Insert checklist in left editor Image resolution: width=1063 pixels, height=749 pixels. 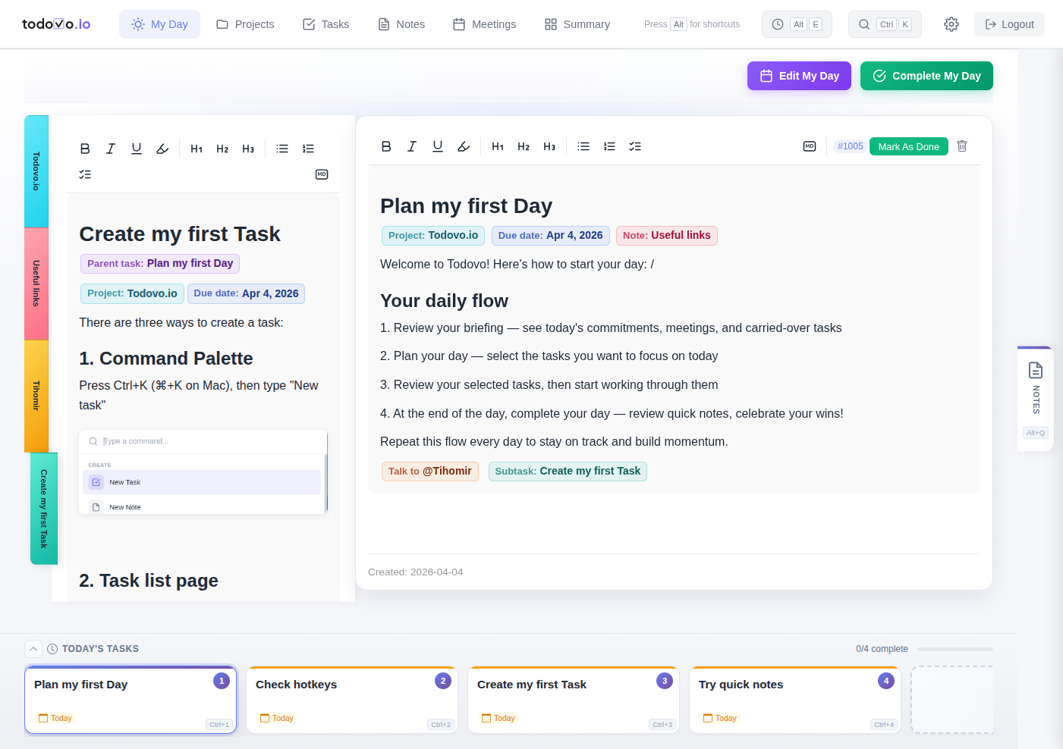[85, 174]
